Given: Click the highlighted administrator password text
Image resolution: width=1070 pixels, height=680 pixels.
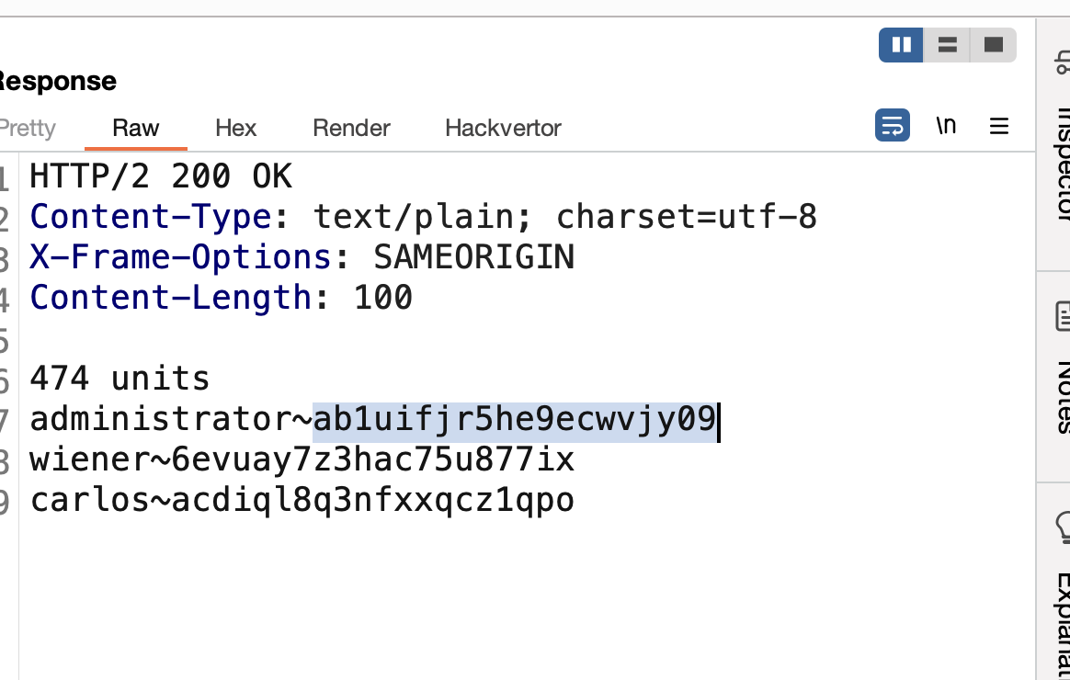Looking at the screenshot, I should click(x=514, y=419).
